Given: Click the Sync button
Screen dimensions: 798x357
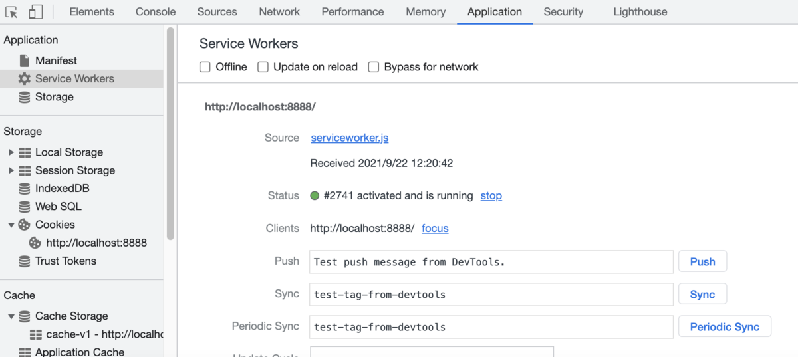Looking at the screenshot, I should [702, 294].
